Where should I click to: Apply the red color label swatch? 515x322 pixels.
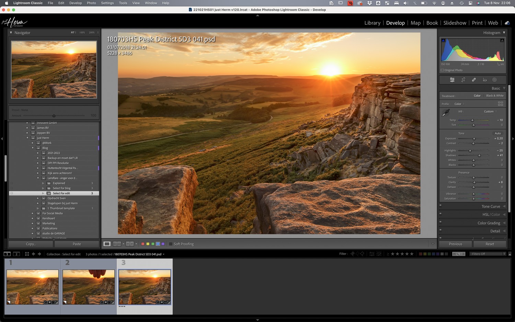[x=143, y=244]
